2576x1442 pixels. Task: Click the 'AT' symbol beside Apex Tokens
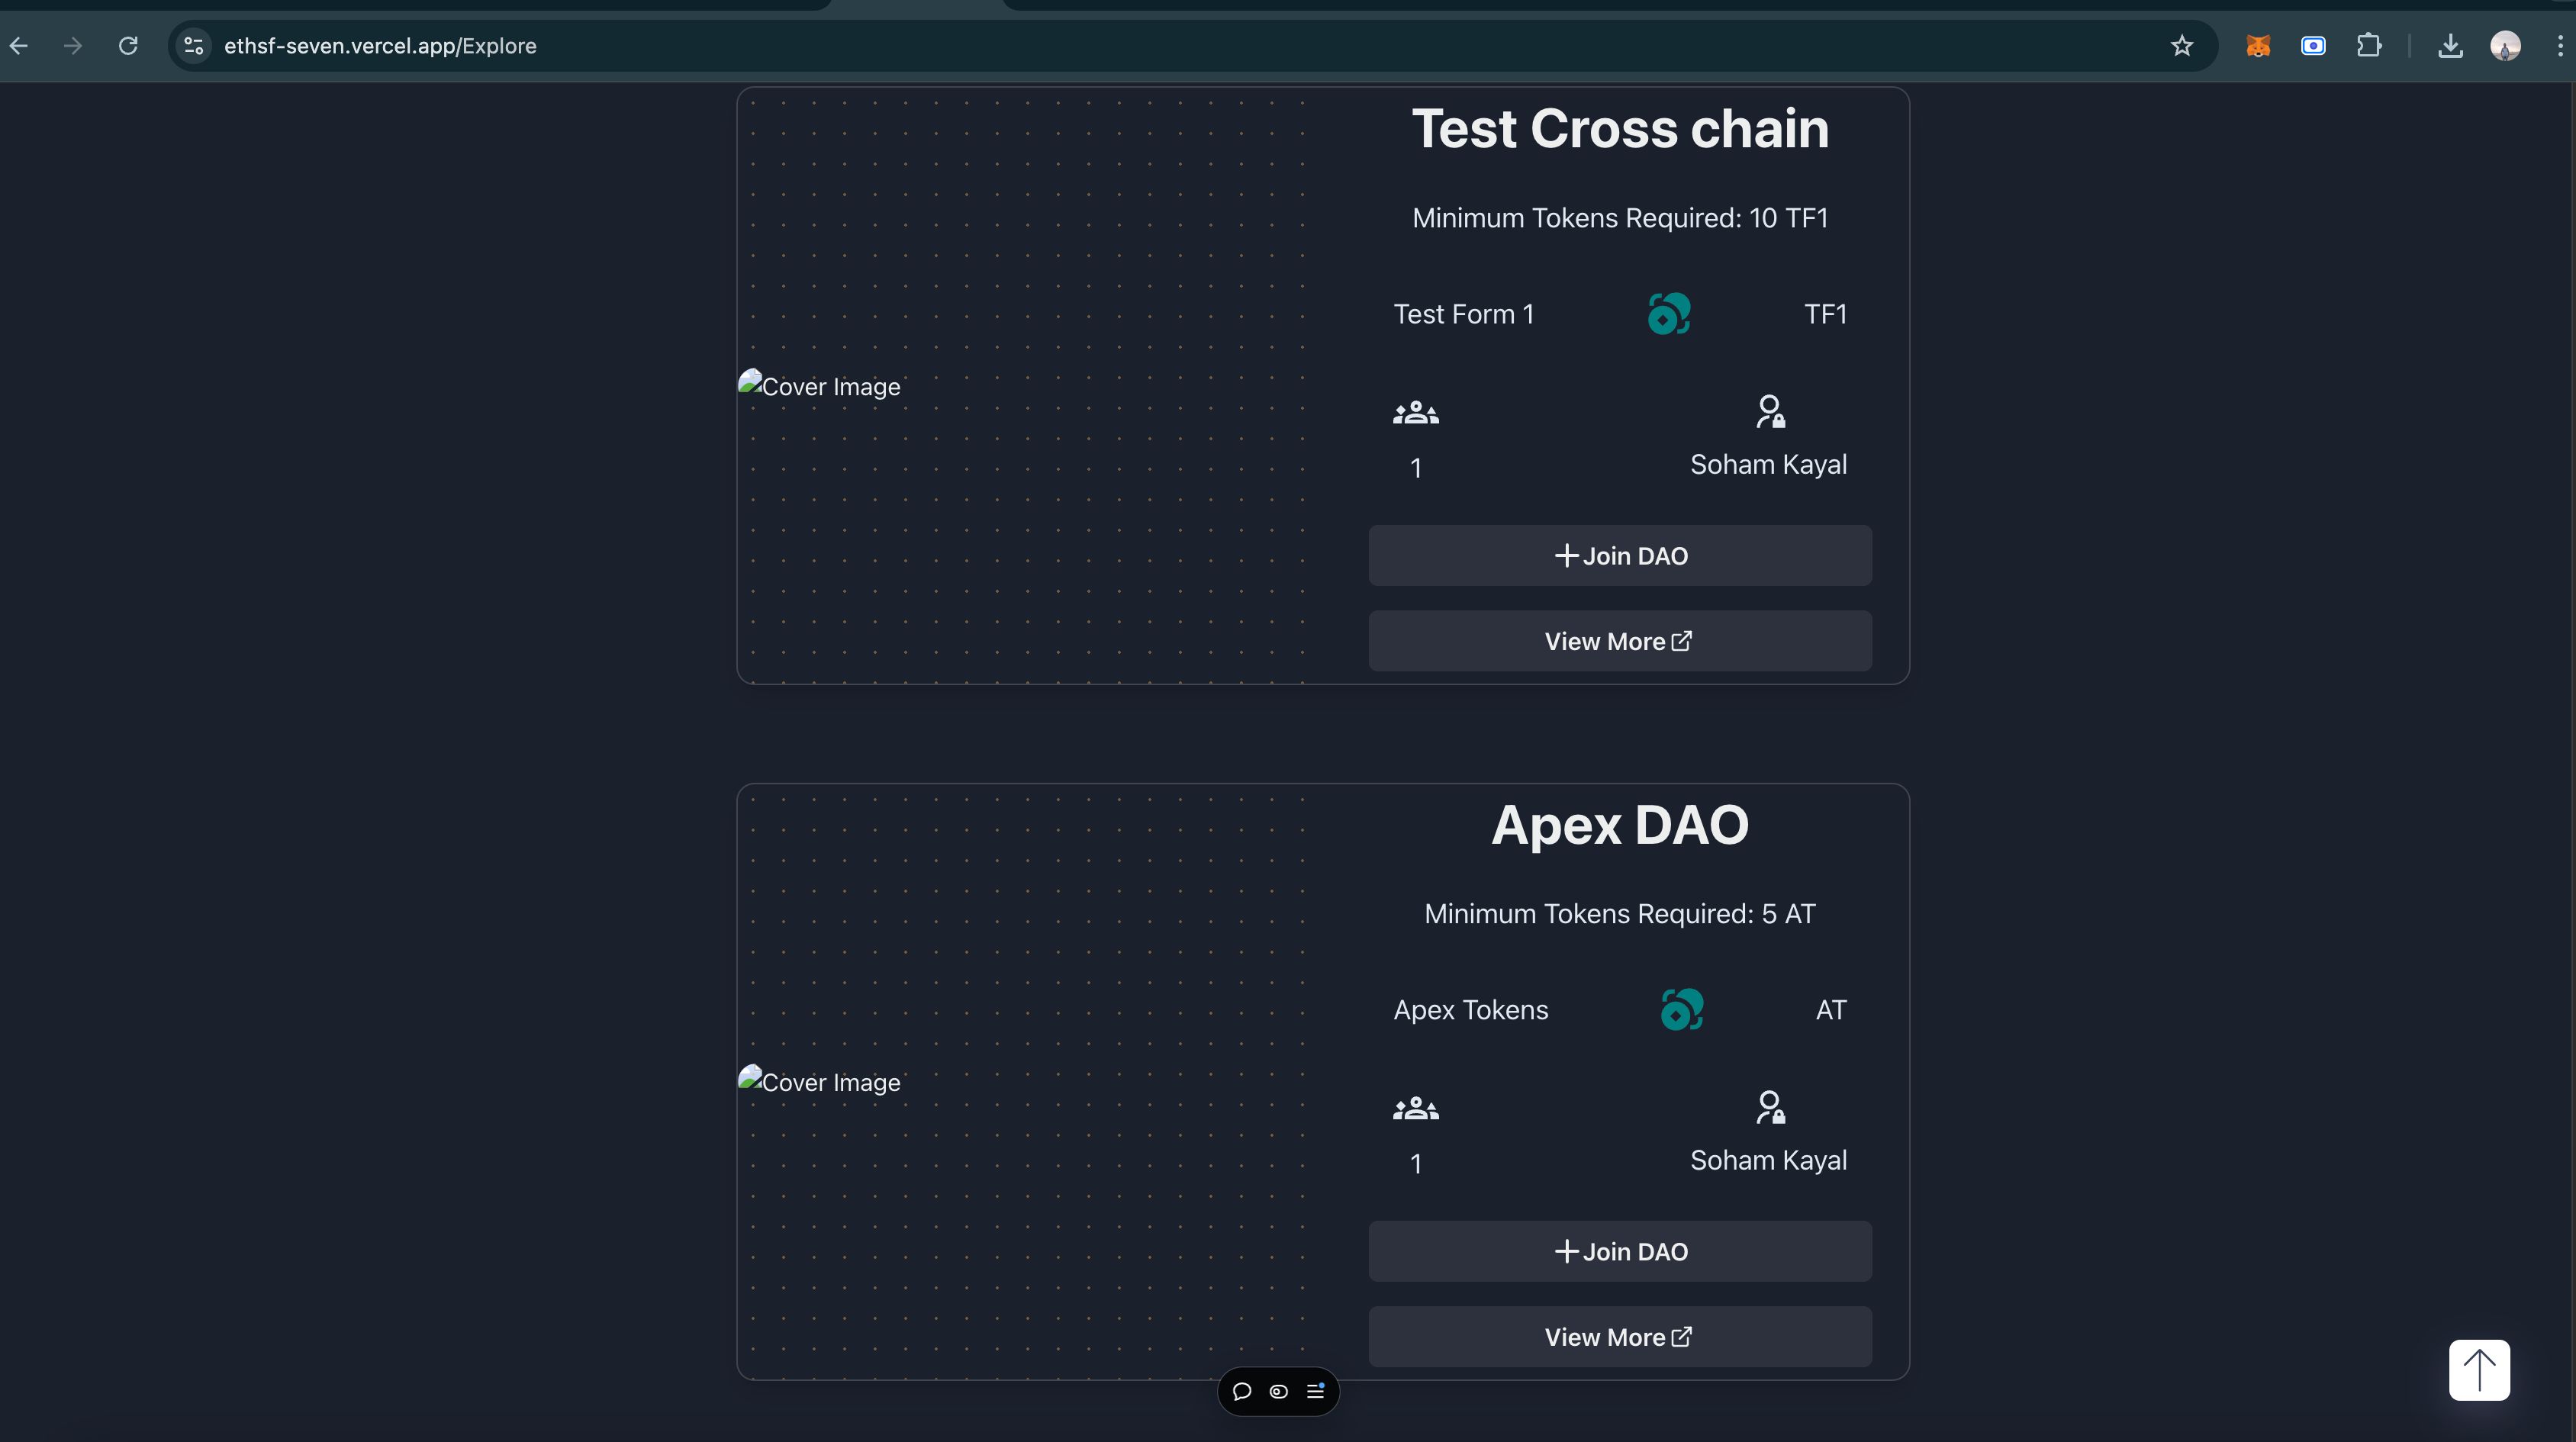pos(1831,1010)
